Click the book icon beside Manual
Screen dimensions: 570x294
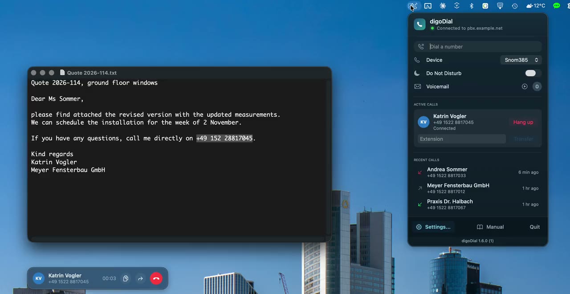pos(480,227)
